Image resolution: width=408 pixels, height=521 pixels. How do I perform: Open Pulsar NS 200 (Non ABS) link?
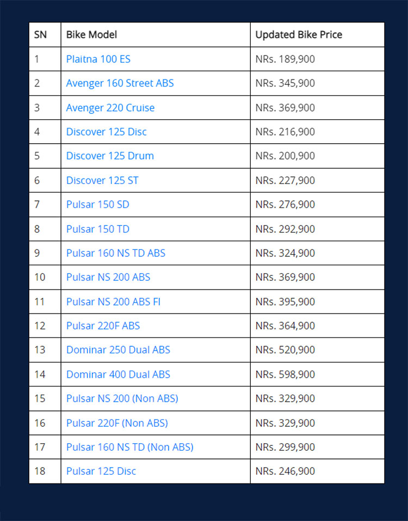(x=122, y=399)
